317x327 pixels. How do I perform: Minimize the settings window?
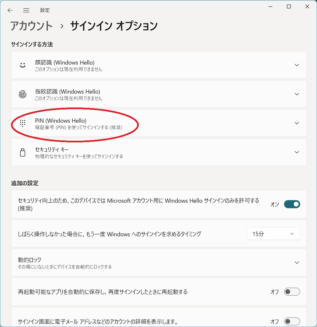(271, 6)
